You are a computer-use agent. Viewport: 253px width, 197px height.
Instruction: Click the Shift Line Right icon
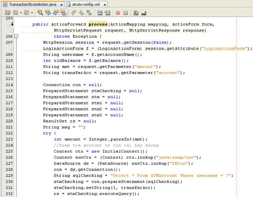pos(108,13)
